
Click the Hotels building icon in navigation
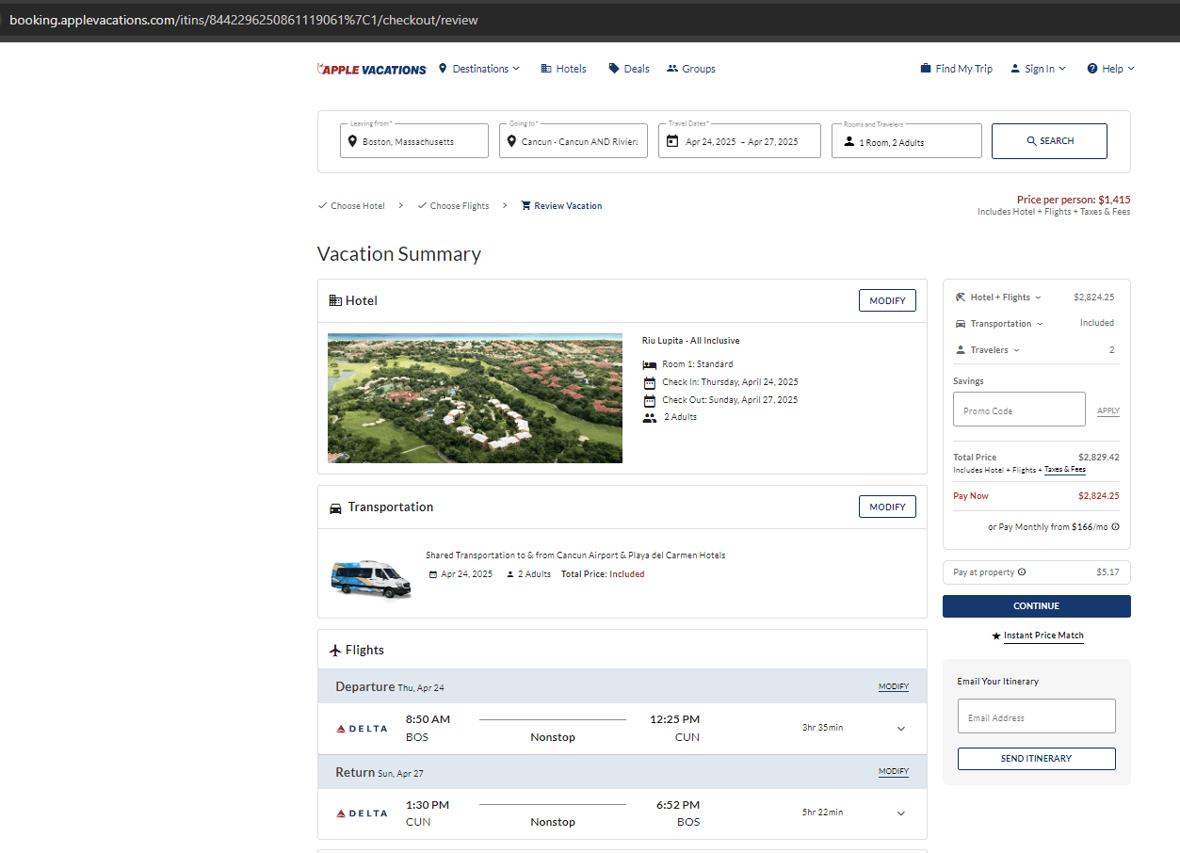[546, 69]
